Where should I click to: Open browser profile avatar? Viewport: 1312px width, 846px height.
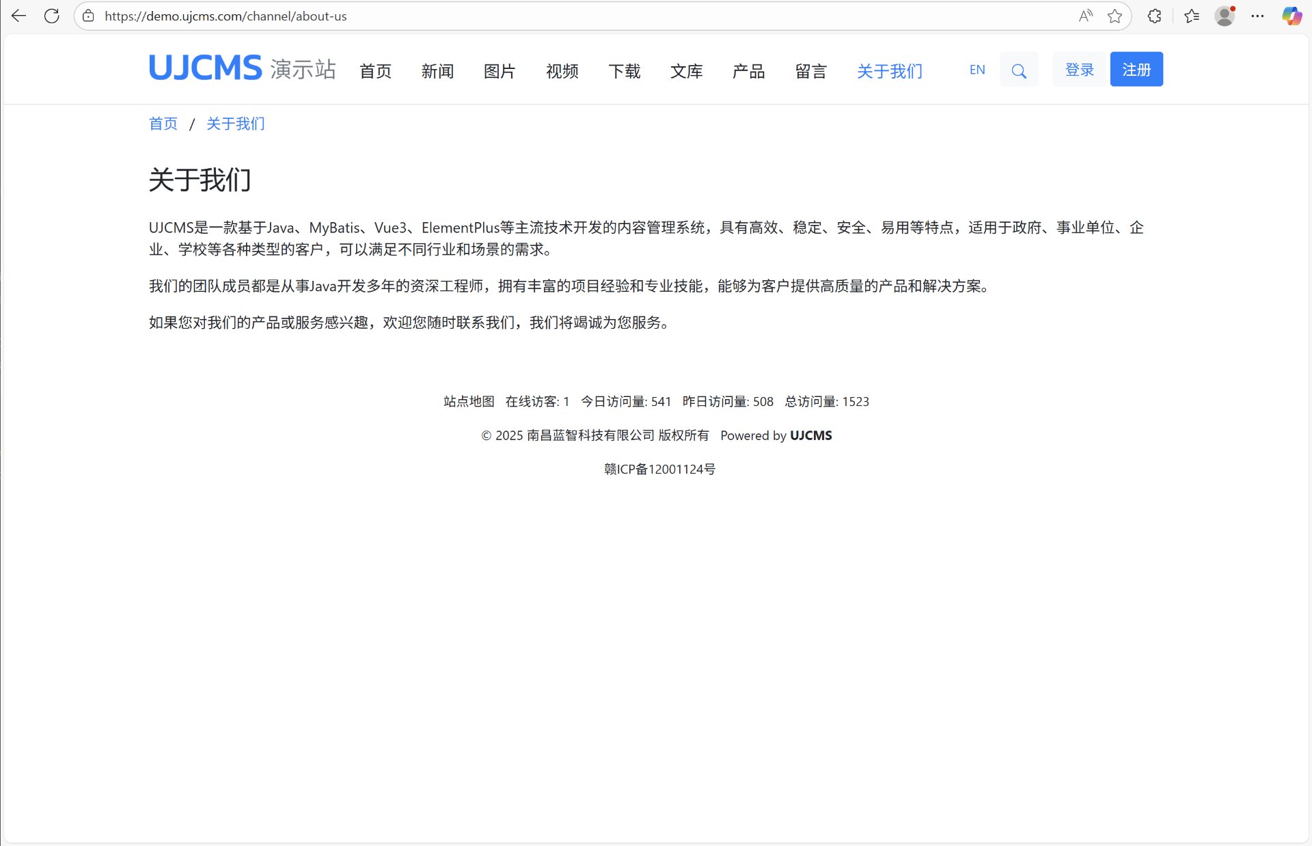point(1225,16)
